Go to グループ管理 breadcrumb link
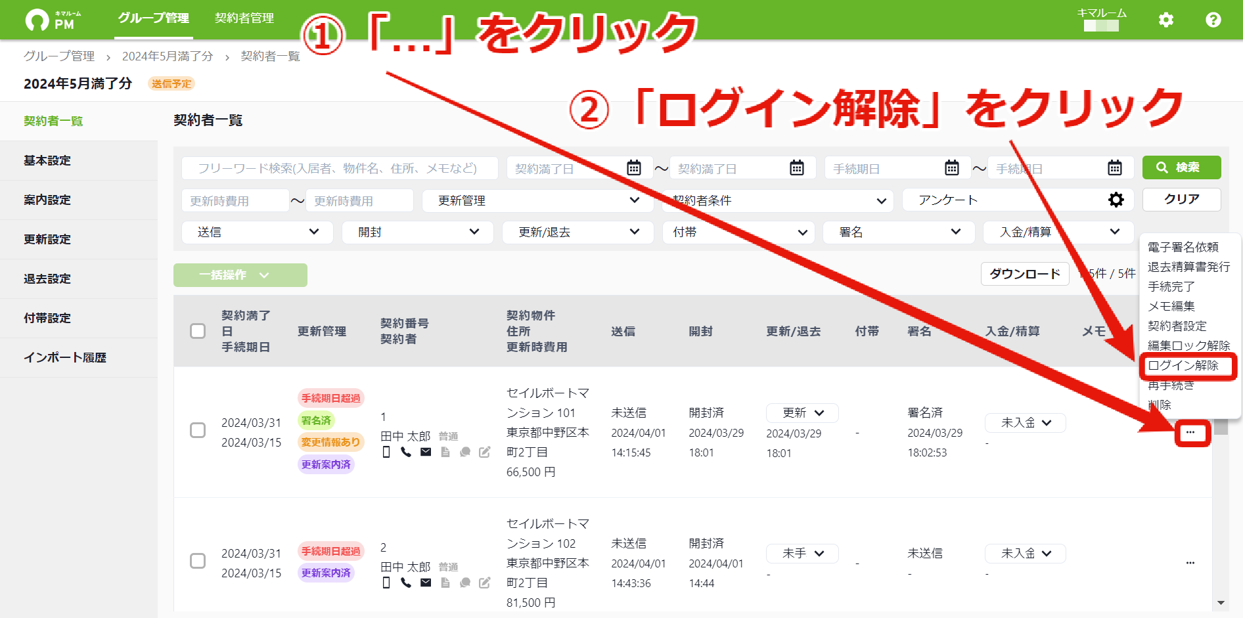The image size is (1243, 618). coord(59,56)
